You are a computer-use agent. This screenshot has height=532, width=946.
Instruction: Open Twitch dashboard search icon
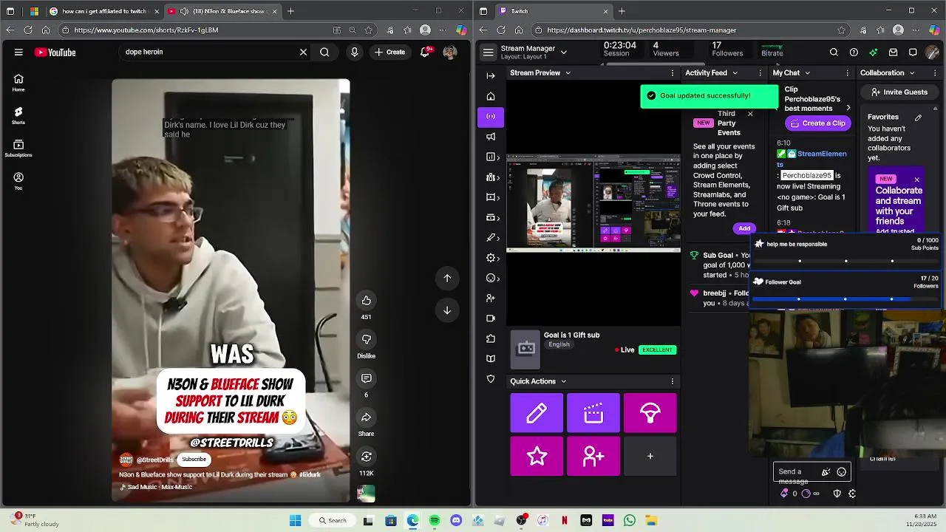point(834,52)
